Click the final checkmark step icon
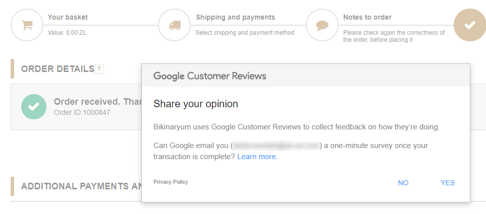Image resolution: width=486 pixels, height=214 pixels. coord(469,25)
